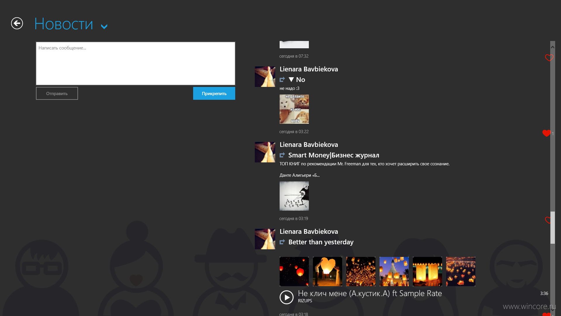Click track duration 3:36
The width and height of the screenshot is (561, 316).
(x=544, y=293)
